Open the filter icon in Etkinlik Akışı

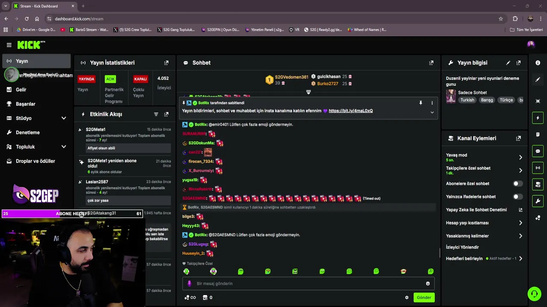point(156,114)
